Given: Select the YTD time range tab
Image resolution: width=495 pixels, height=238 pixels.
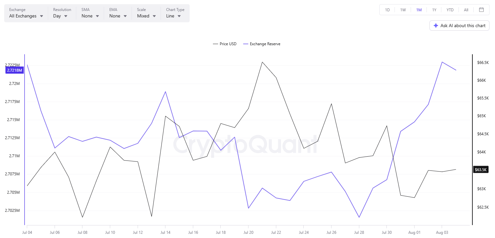Looking at the screenshot, I should coord(450,10).
